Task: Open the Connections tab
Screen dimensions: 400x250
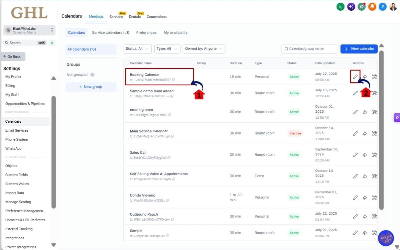Action: click(x=157, y=17)
